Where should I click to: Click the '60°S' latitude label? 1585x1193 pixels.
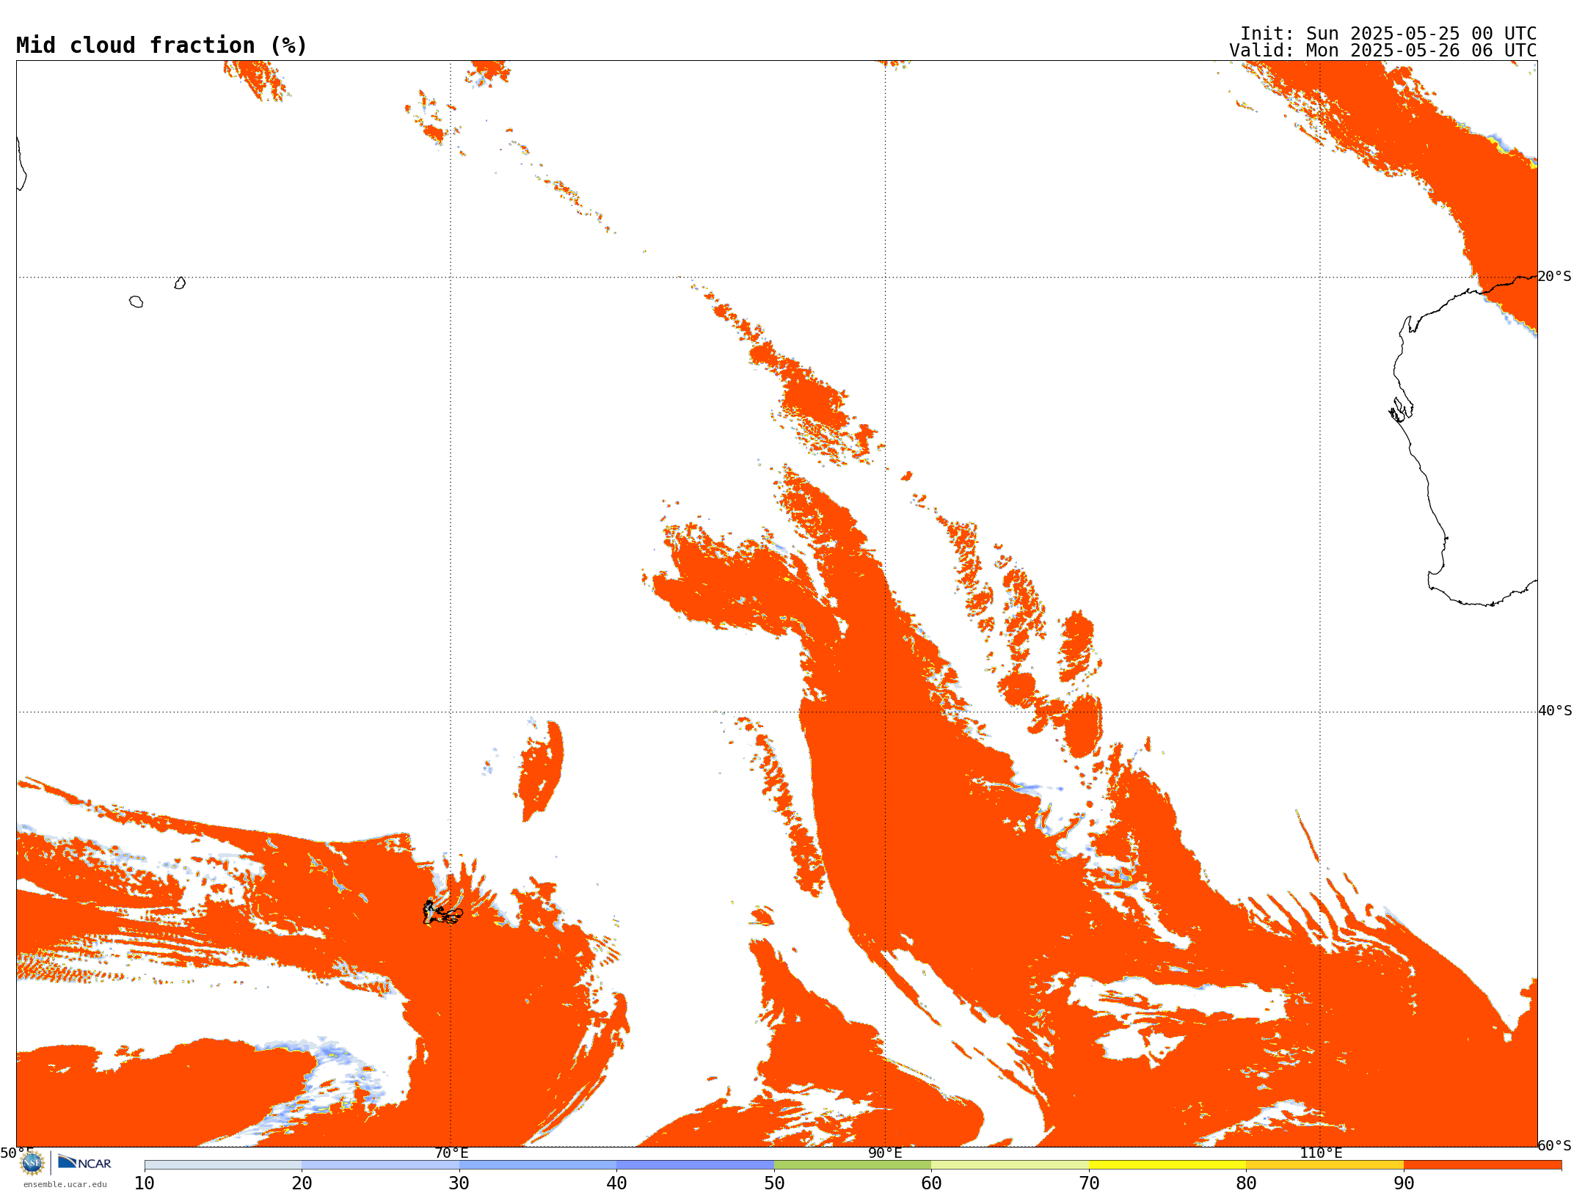pos(1555,1145)
